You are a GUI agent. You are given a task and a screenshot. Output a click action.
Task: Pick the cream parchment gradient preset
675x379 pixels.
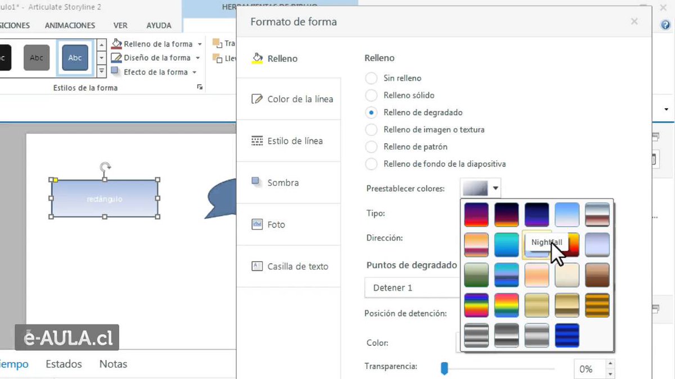click(567, 275)
